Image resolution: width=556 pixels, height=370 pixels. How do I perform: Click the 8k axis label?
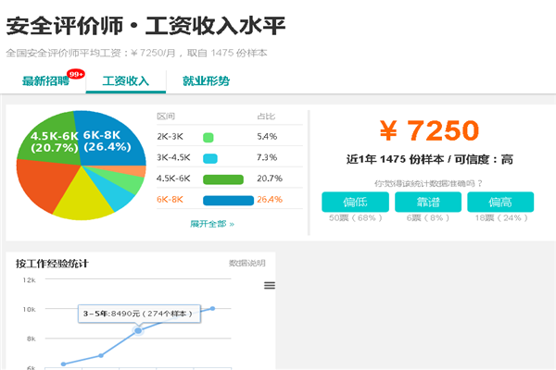point(32,339)
